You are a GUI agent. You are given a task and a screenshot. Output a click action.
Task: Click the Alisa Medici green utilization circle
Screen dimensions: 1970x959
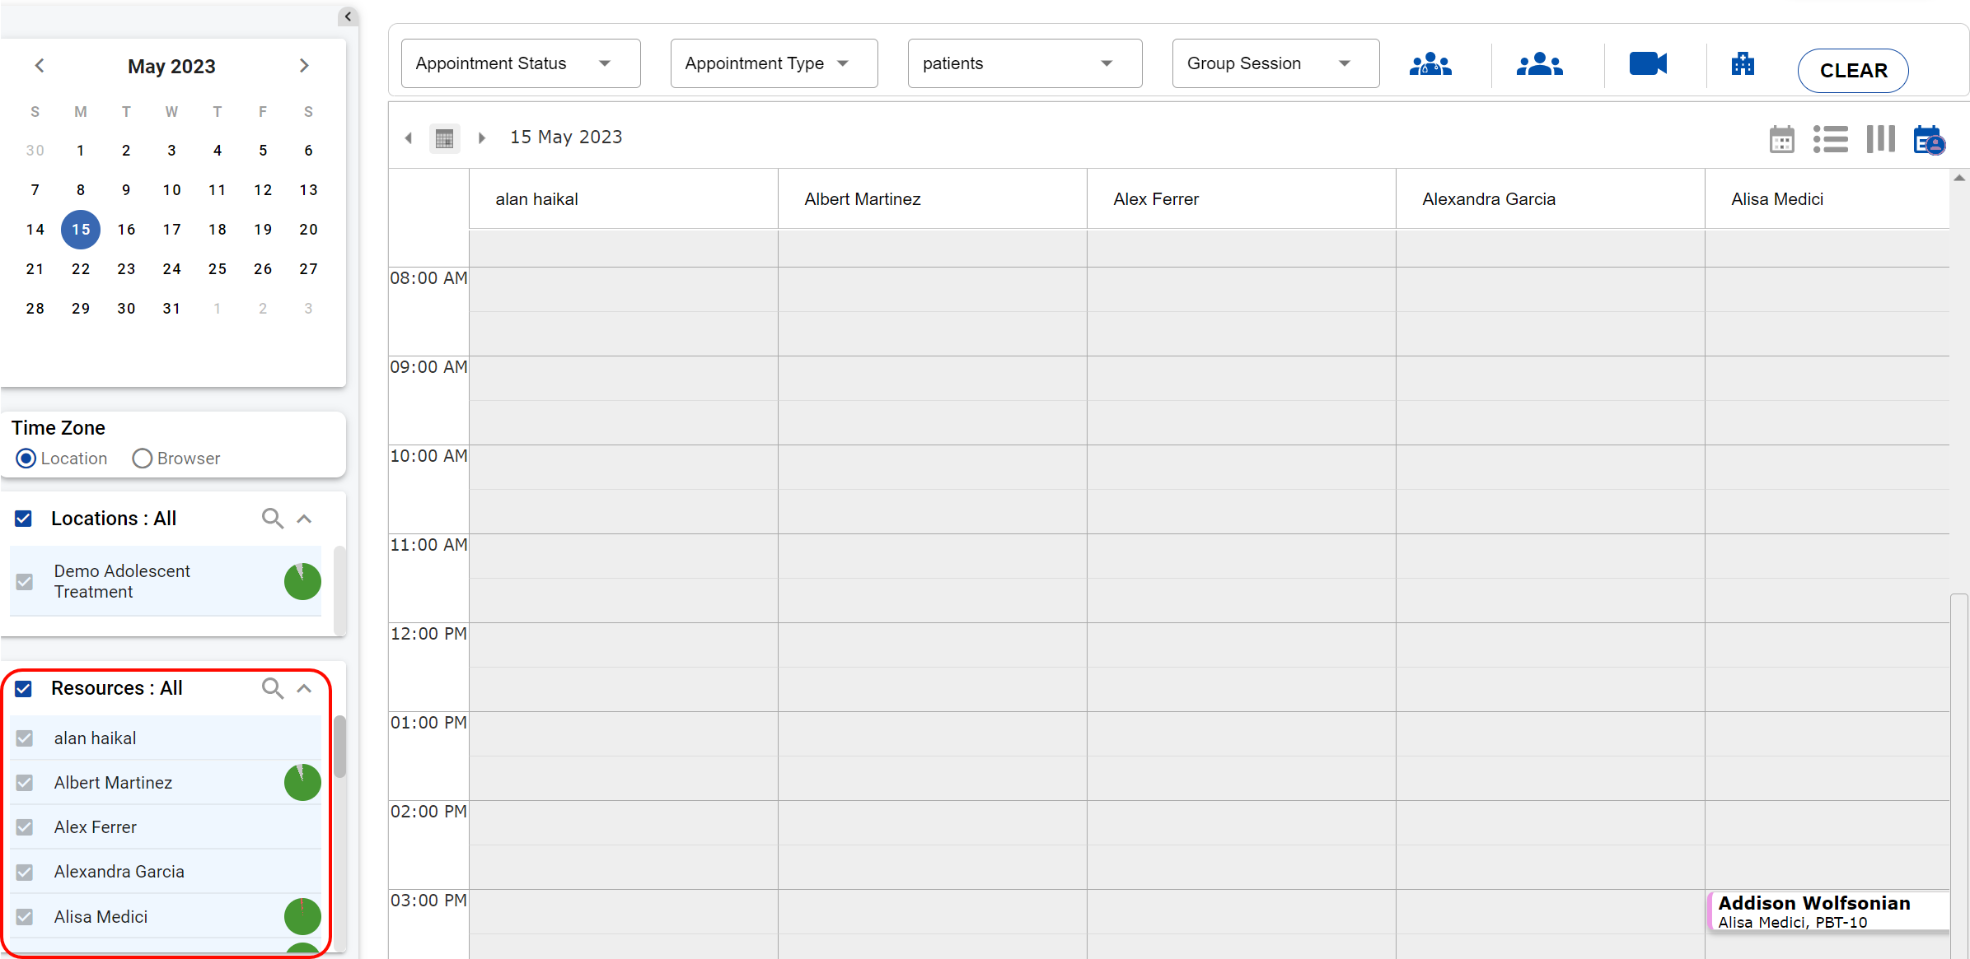pyautogui.click(x=302, y=916)
